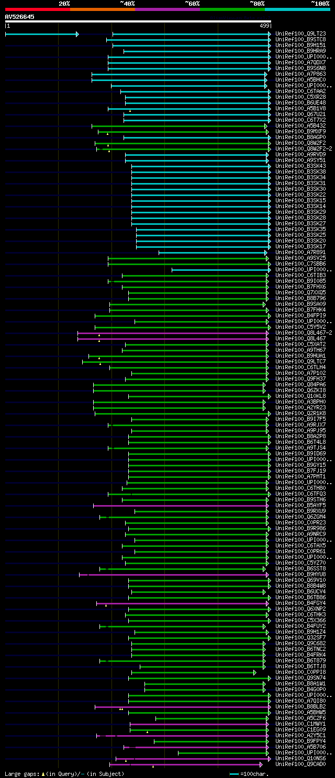
Task: Select UniRef100_Q9C682 label
Action: pyautogui.click(x=300, y=644)
